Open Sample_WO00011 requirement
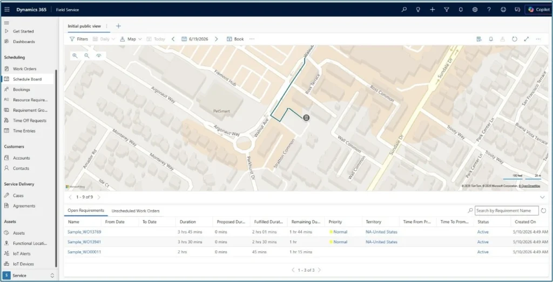The height and width of the screenshot is (282, 553). (84, 252)
